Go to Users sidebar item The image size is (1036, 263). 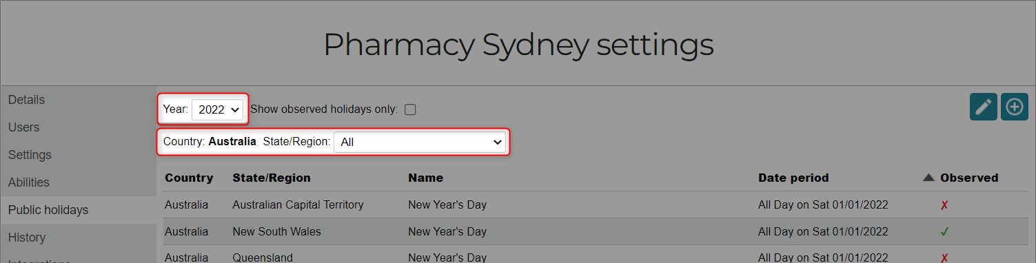click(23, 127)
